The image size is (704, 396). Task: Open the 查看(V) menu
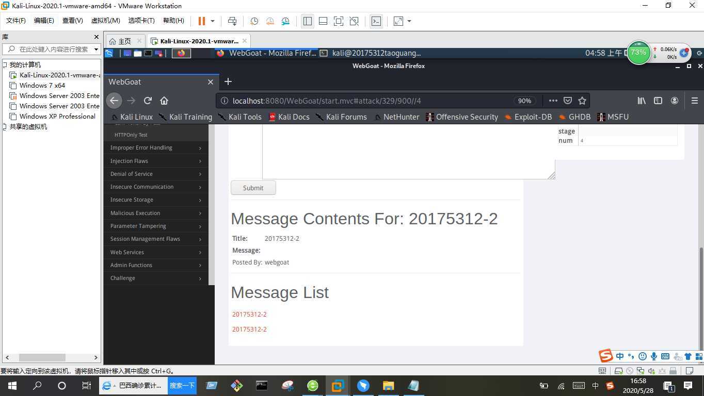click(x=73, y=21)
